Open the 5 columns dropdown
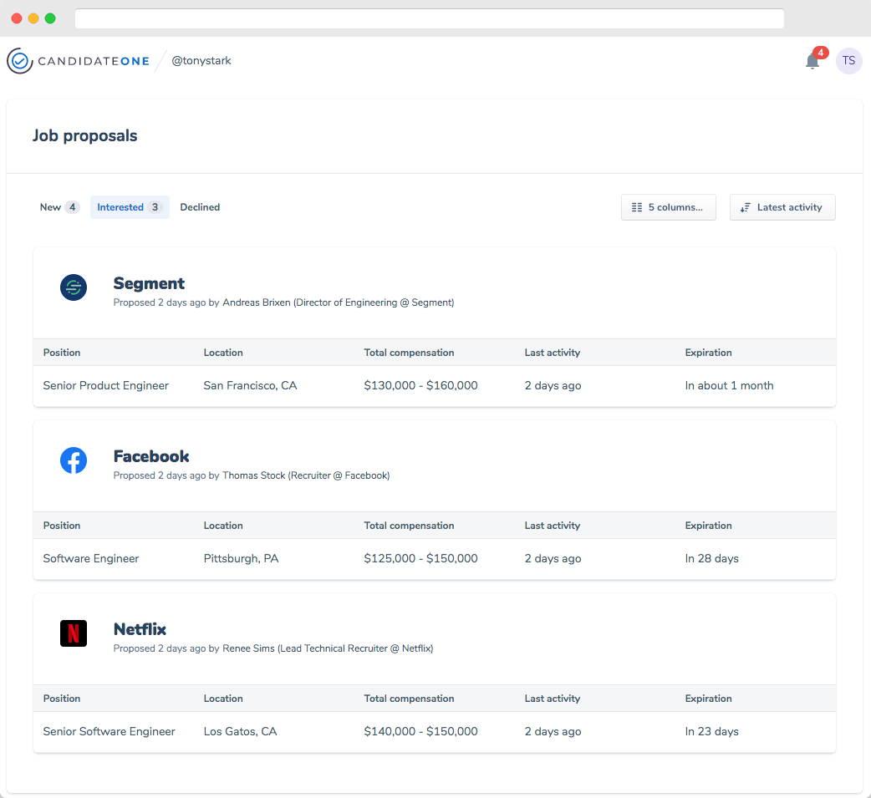The height and width of the screenshot is (798, 871). [668, 207]
